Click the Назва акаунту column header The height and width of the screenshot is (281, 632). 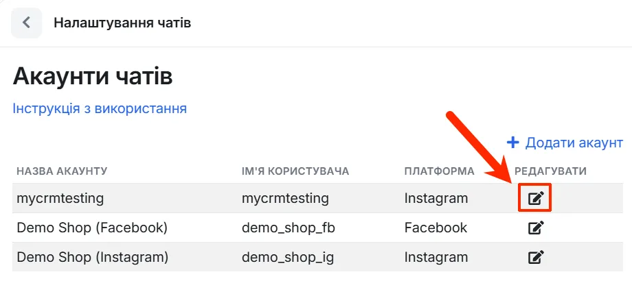(x=62, y=171)
